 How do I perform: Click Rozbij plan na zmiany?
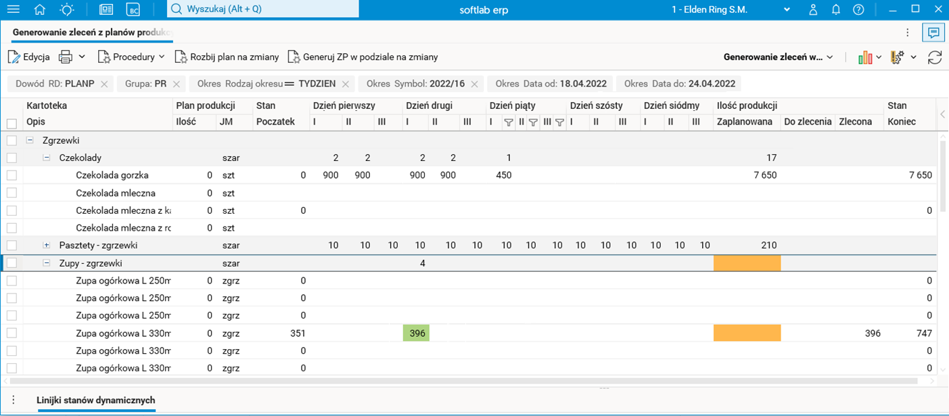pos(227,57)
